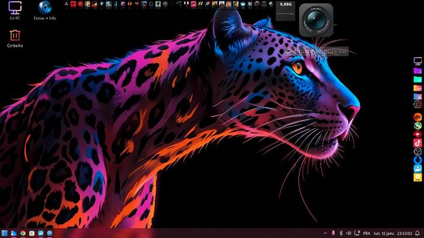424x238 pixels.
Task: Open the notification bell in taskbar
Action: tap(416, 233)
